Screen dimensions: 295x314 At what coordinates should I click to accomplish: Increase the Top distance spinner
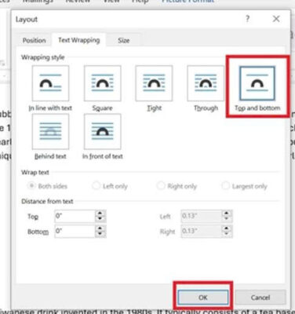click(x=100, y=214)
